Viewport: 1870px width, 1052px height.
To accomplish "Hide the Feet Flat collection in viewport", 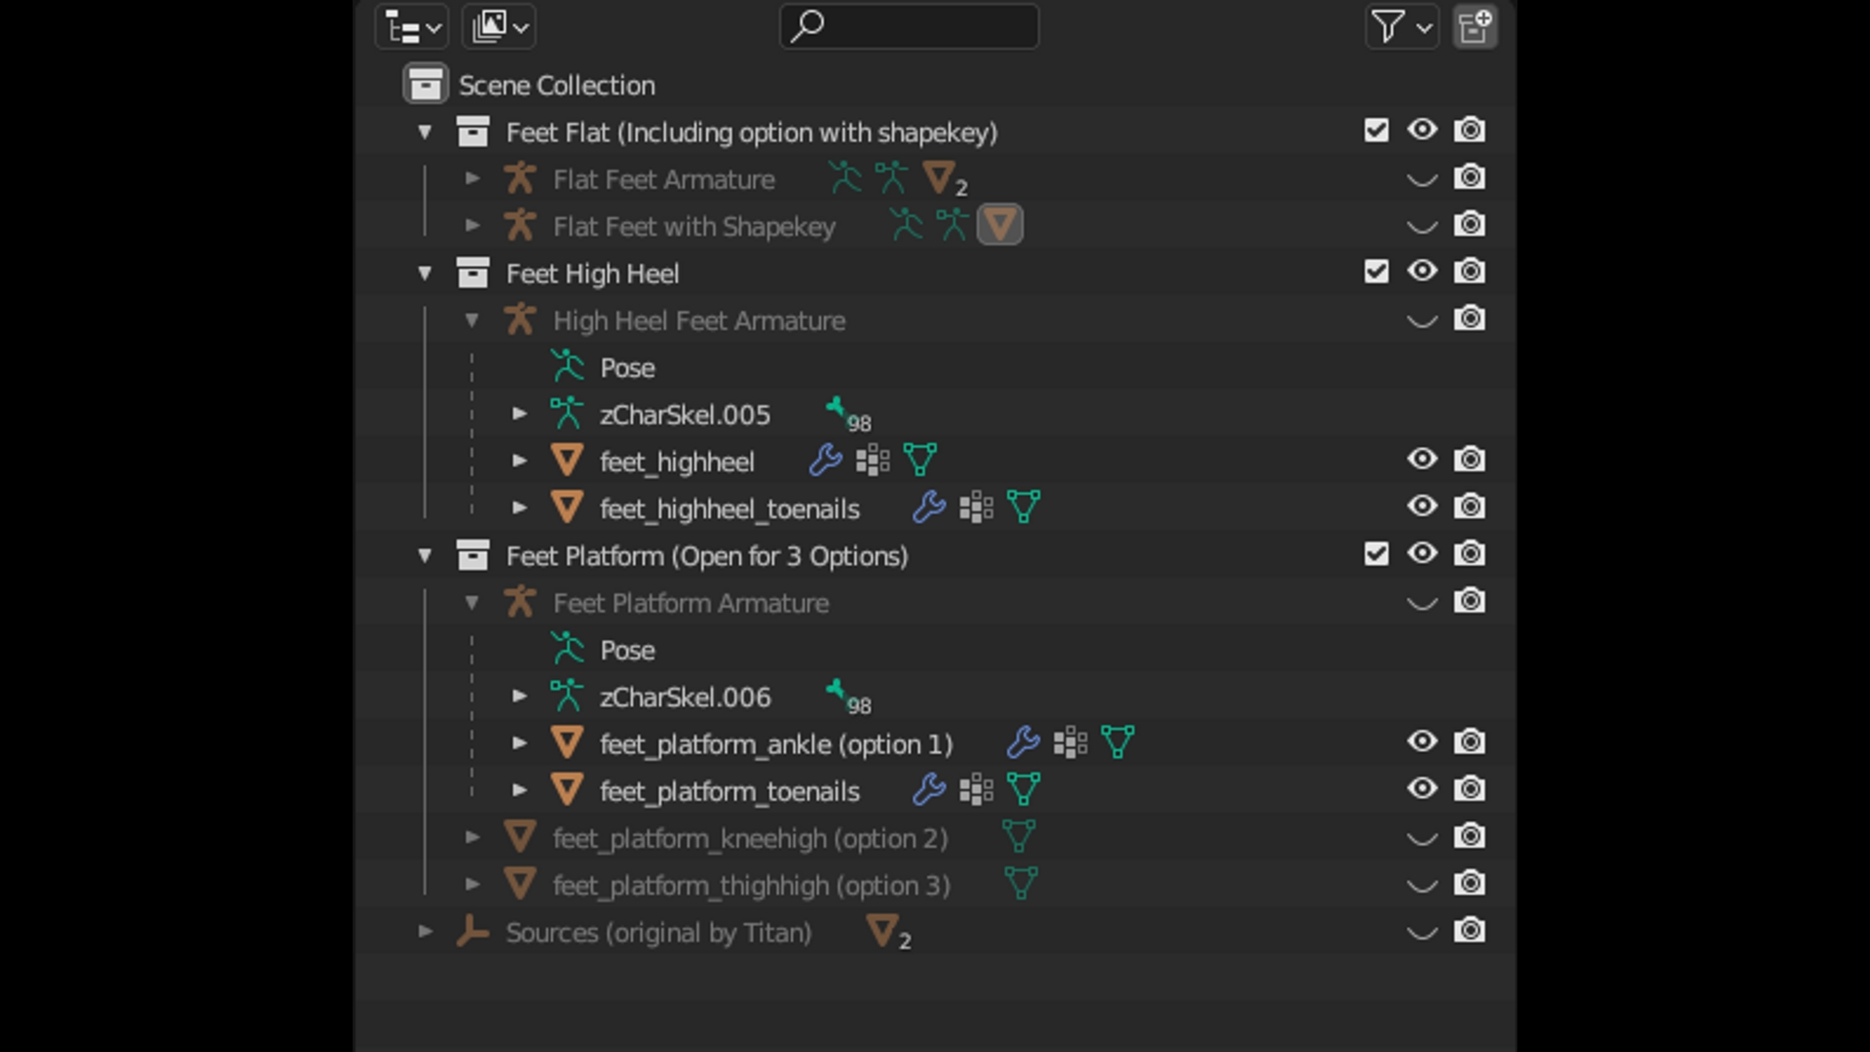I will pos(1422,130).
